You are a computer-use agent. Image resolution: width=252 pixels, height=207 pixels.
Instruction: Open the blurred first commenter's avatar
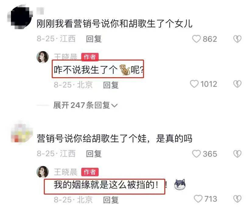(21, 17)
